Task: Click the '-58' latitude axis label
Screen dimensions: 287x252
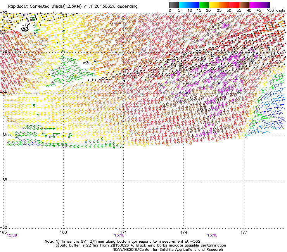Action: pyautogui.click(x=3, y=180)
